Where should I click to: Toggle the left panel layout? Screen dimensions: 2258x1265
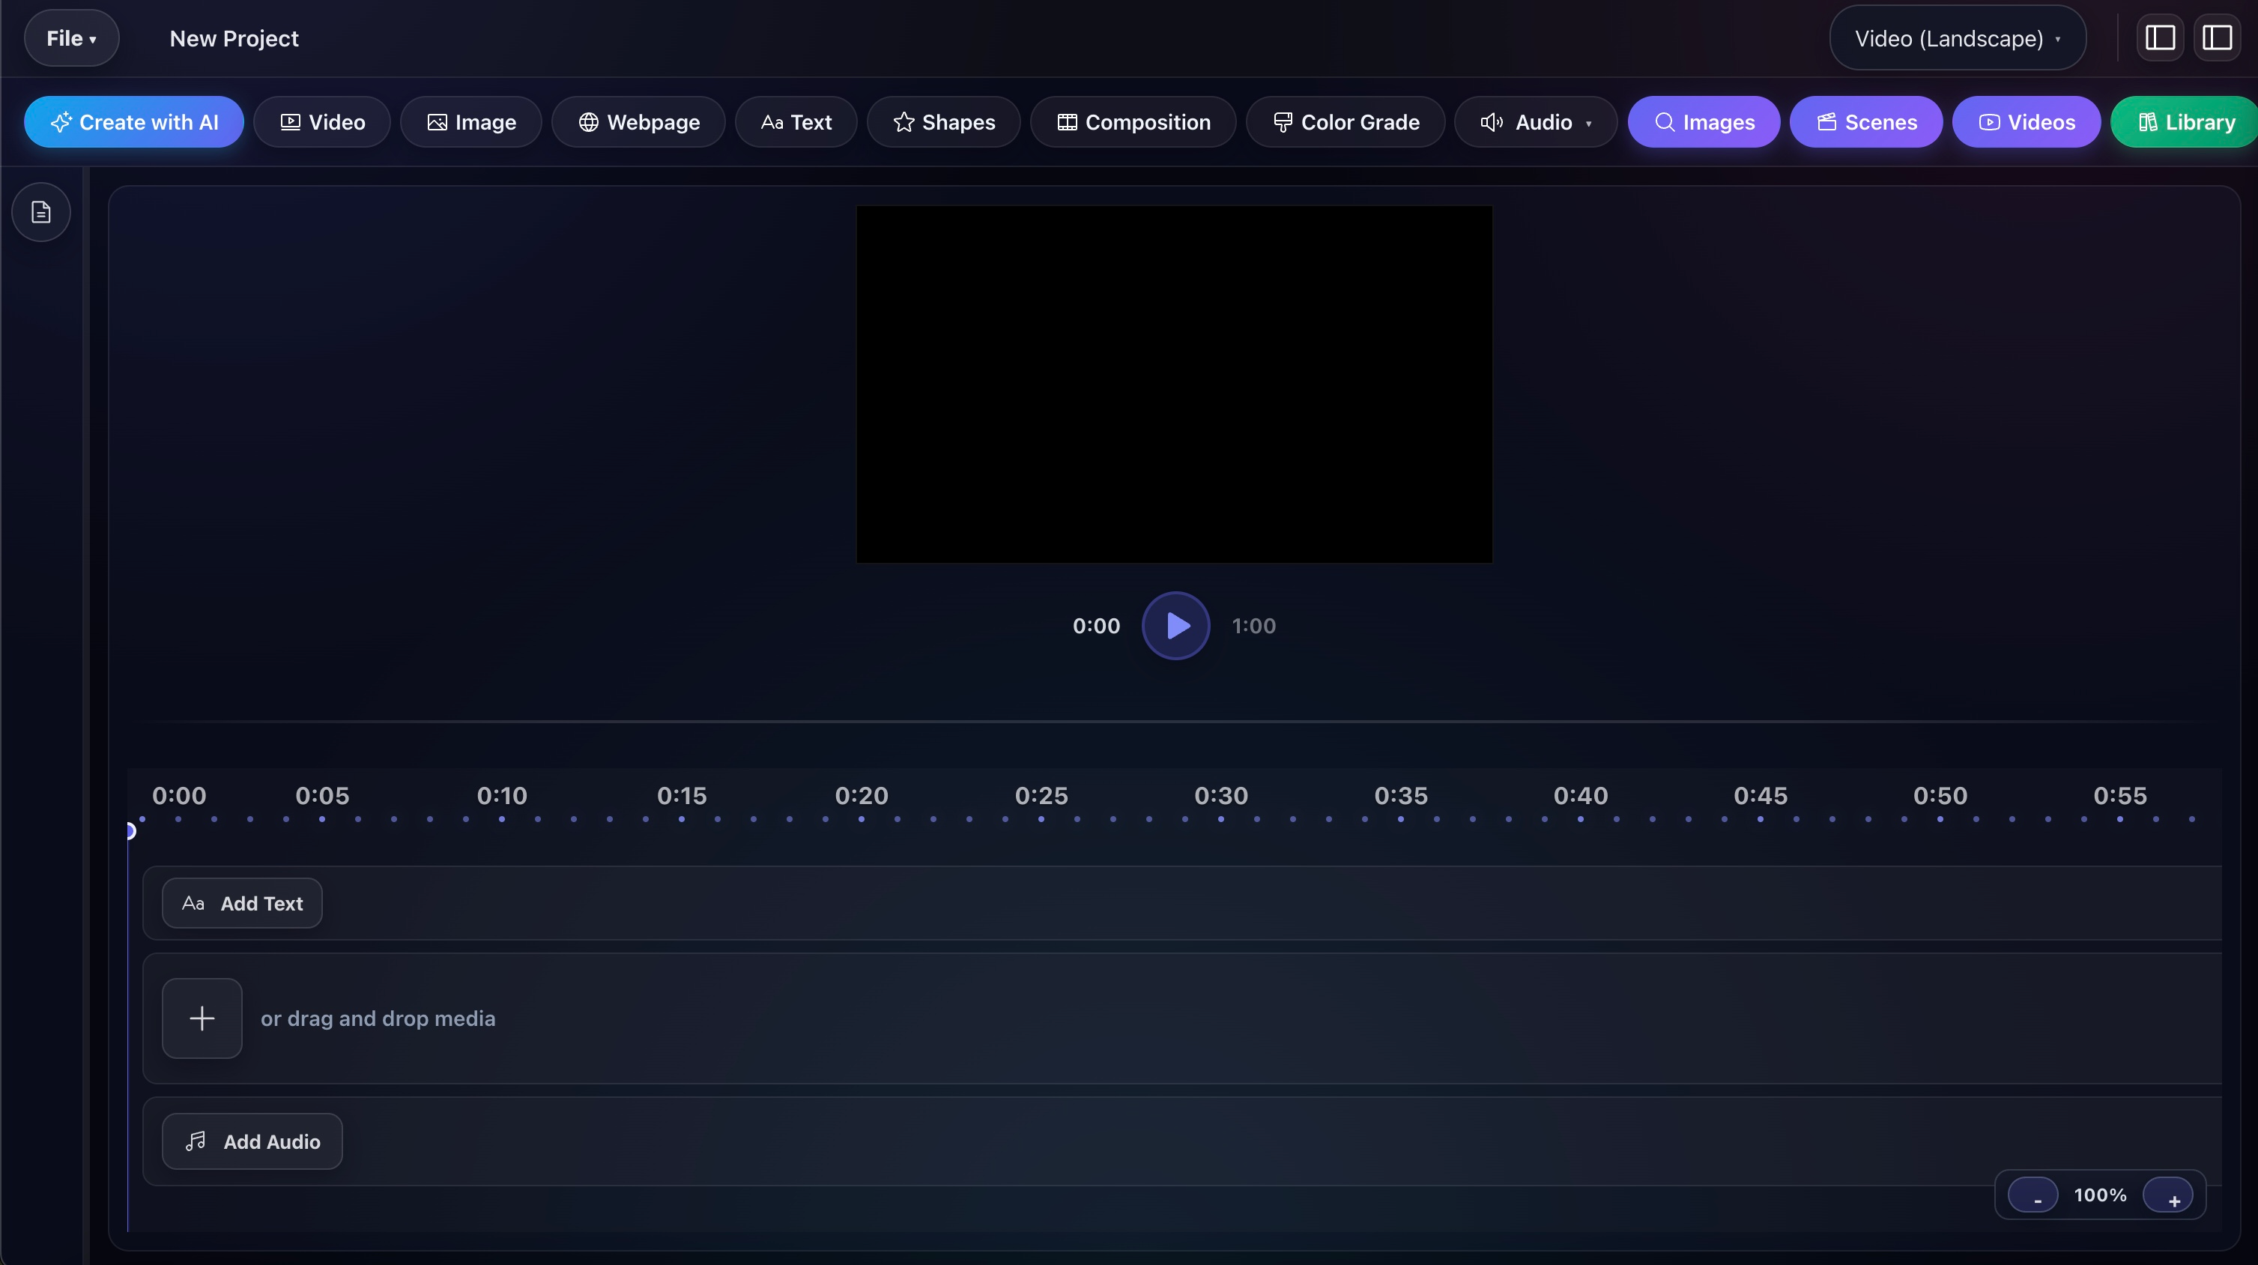point(2159,37)
